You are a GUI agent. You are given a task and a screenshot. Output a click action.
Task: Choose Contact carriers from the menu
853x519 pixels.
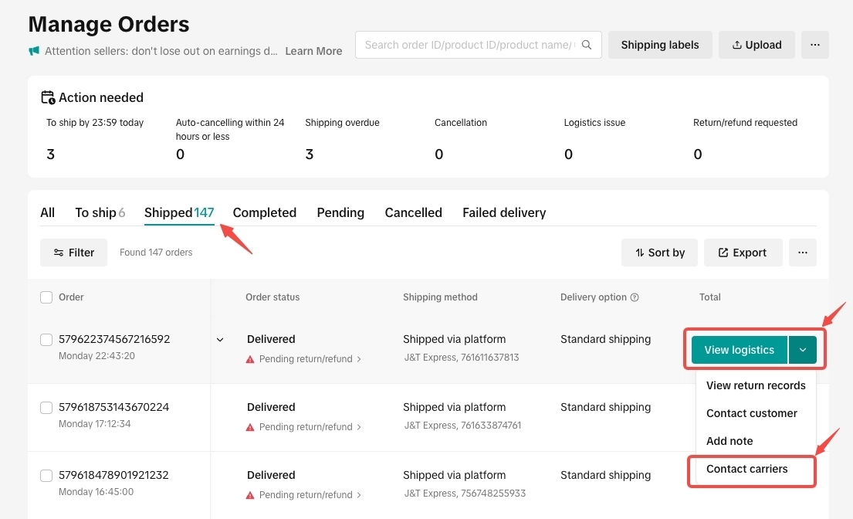click(x=746, y=469)
